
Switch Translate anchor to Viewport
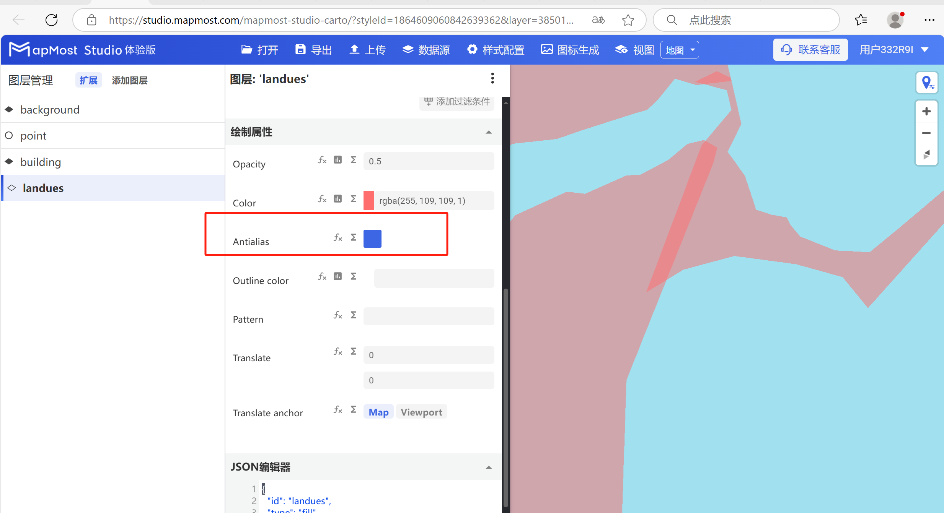[421, 412]
